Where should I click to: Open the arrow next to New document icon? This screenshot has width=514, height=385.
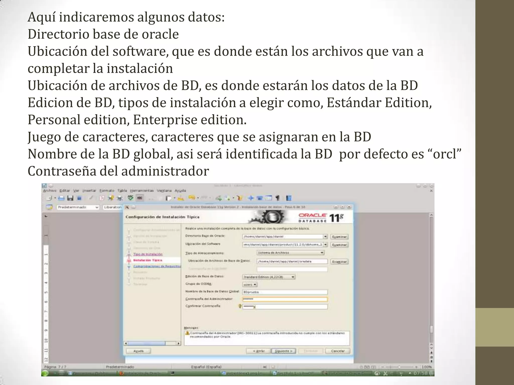click(x=55, y=198)
